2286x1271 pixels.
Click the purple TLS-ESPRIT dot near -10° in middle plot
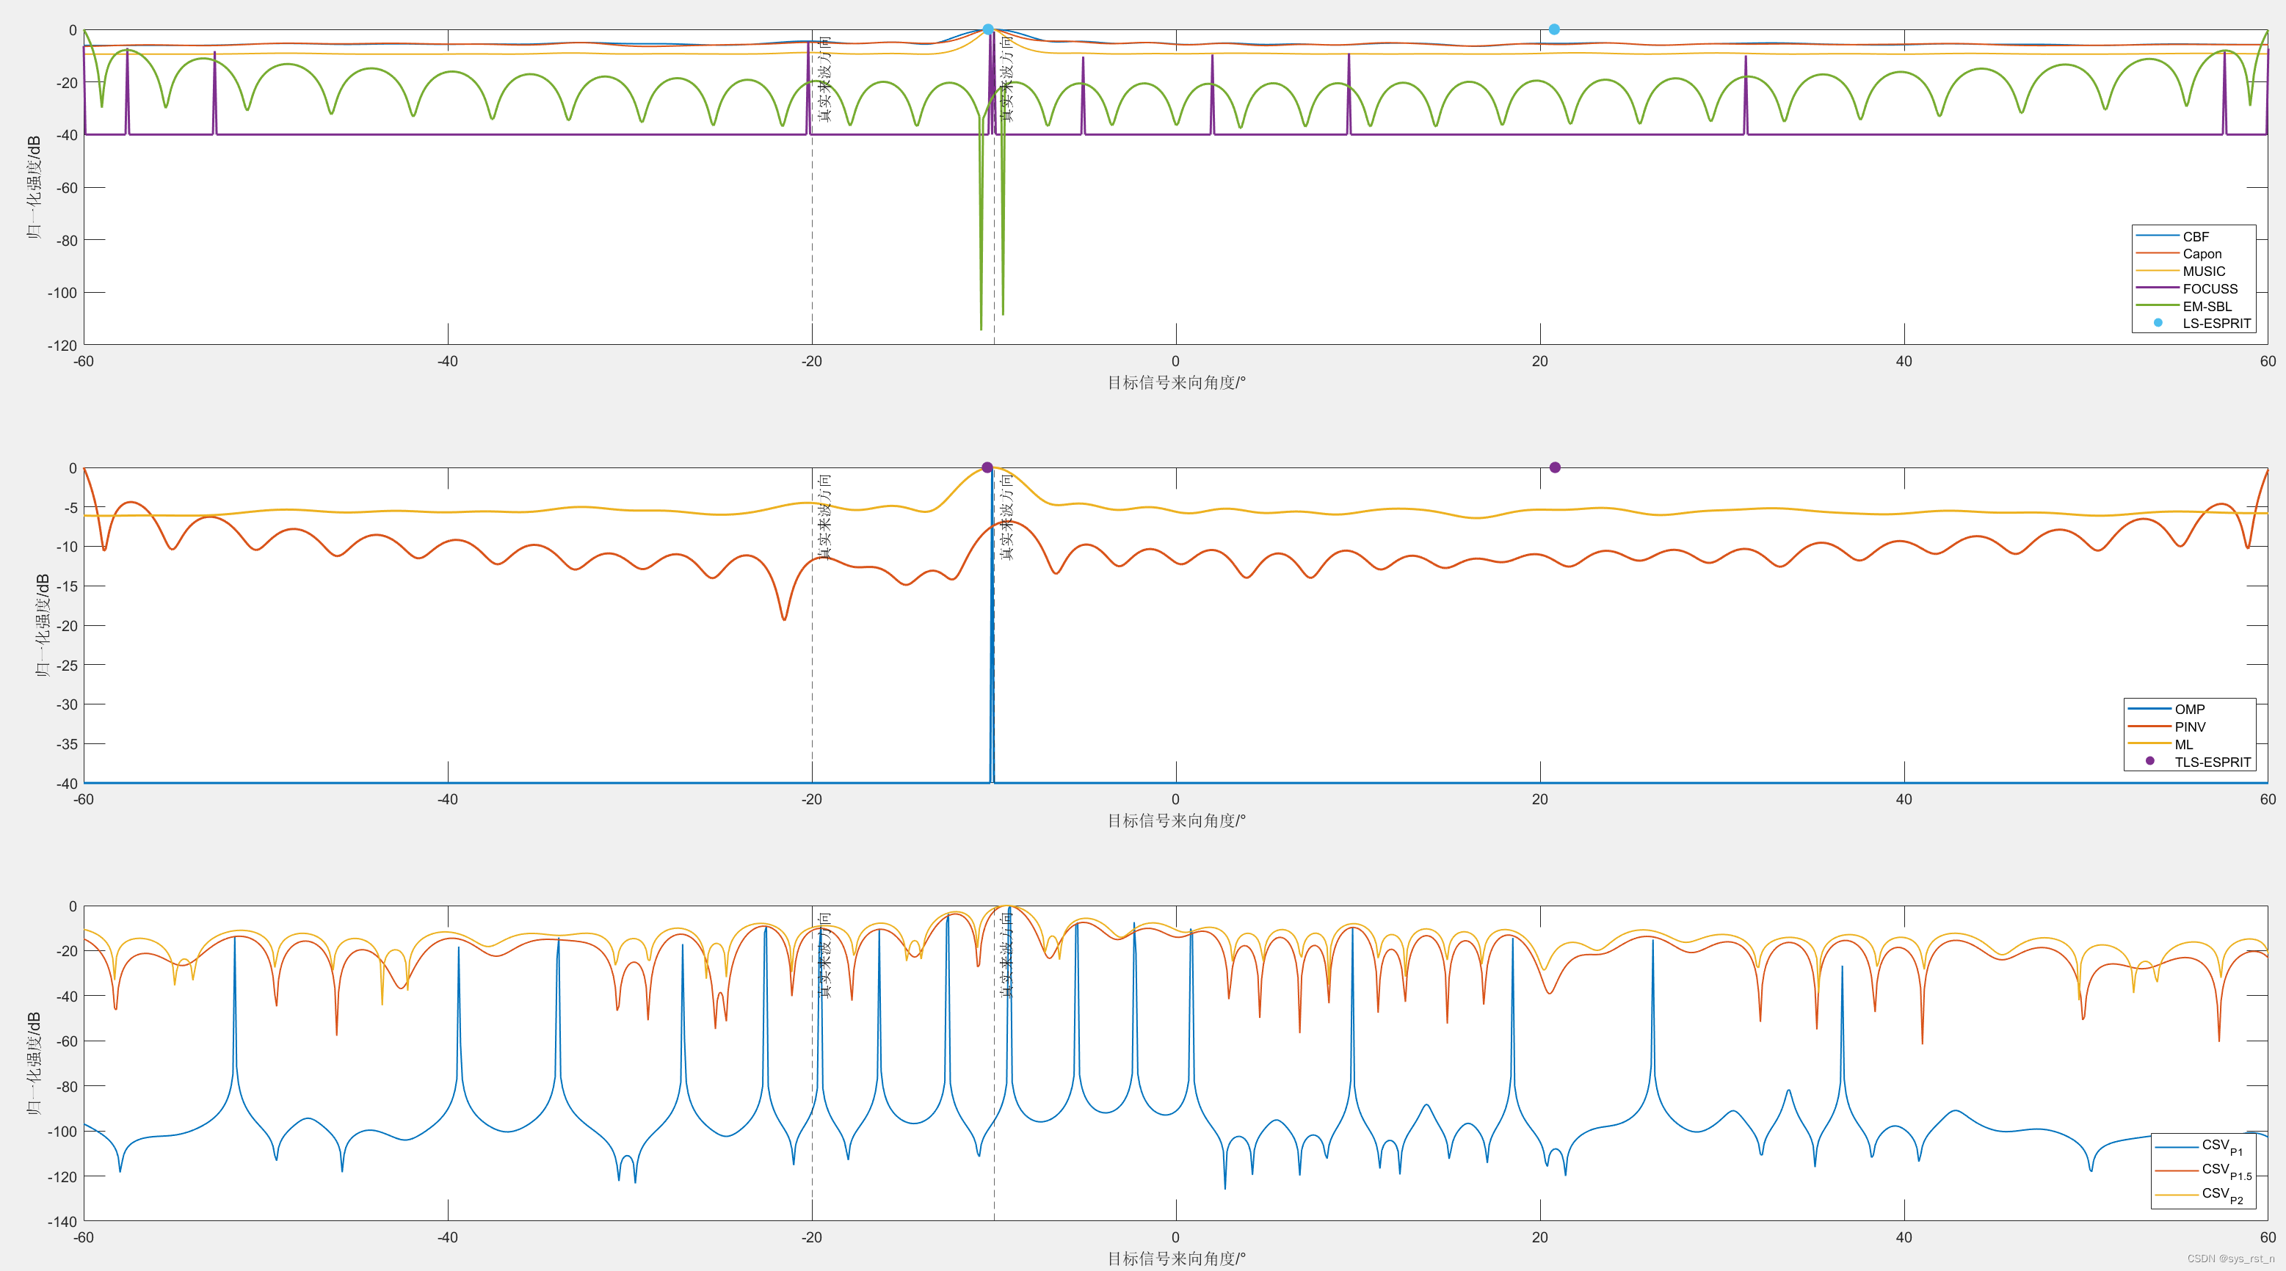(x=987, y=467)
